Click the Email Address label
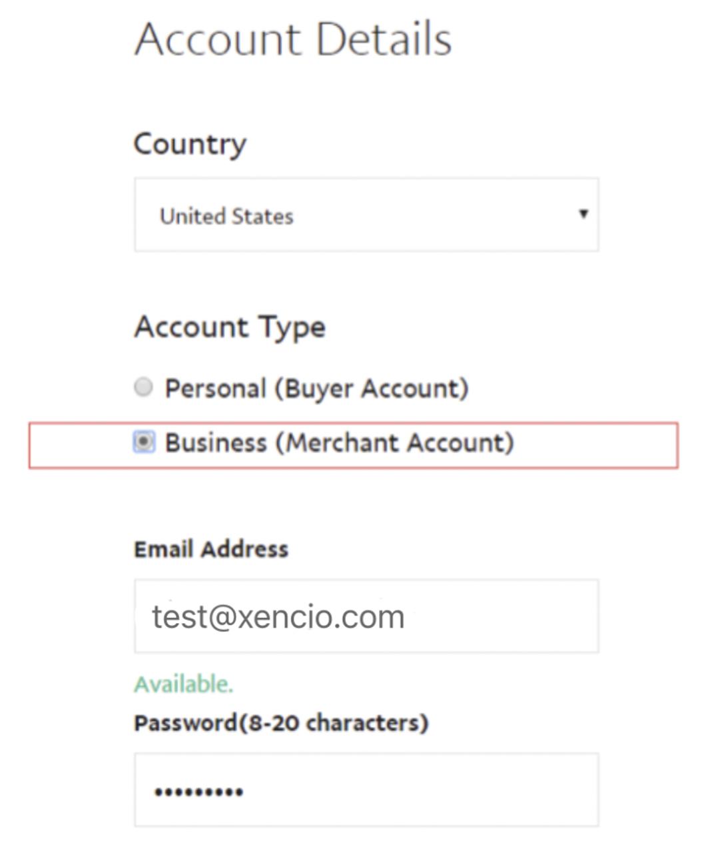The width and height of the screenshot is (706, 841). pos(211,549)
